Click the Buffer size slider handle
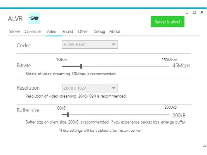 point(68,114)
